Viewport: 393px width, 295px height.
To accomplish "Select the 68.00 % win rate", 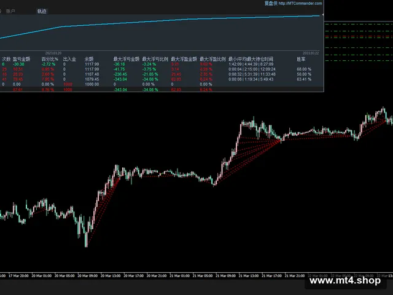I will click(x=304, y=69).
